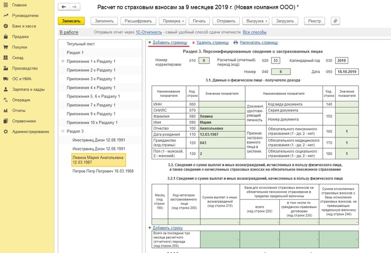Viewport: 391px width, 253px height.
Task: Collapse the Раздел 3 tree node
Action: [x=63, y=131]
